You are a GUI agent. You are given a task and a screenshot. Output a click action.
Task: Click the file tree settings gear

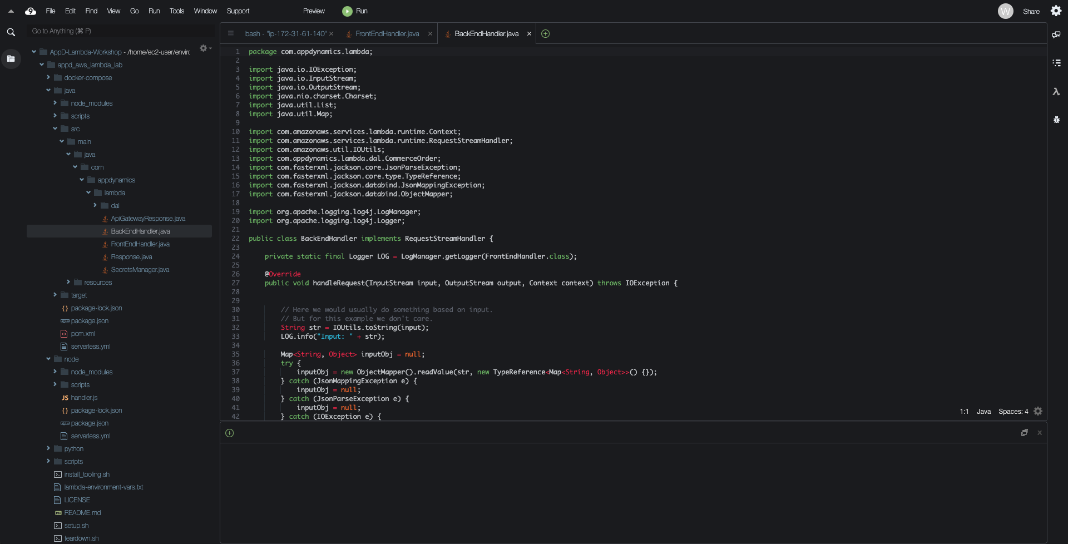click(204, 48)
